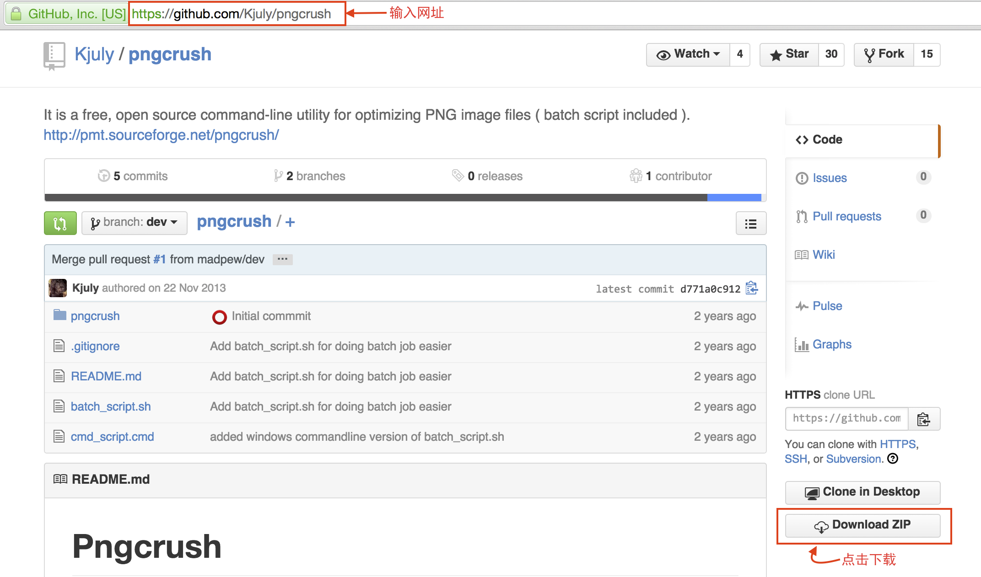The height and width of the screenshot is (577, 981).
Task: Click the Kjuly author avatar thumbnail
Action: coord(58,288)
